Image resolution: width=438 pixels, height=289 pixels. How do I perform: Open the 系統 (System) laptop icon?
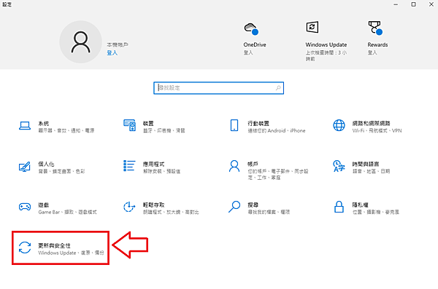click(25, 126)
